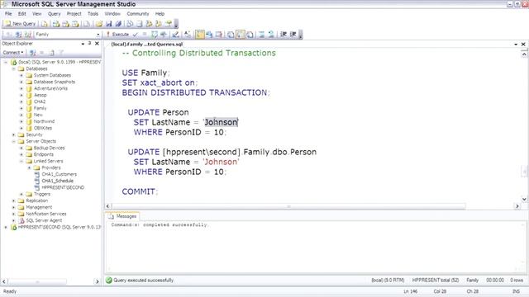
Task: Toggle Object Explorer auto-hide pin
Action: (90, 44)
